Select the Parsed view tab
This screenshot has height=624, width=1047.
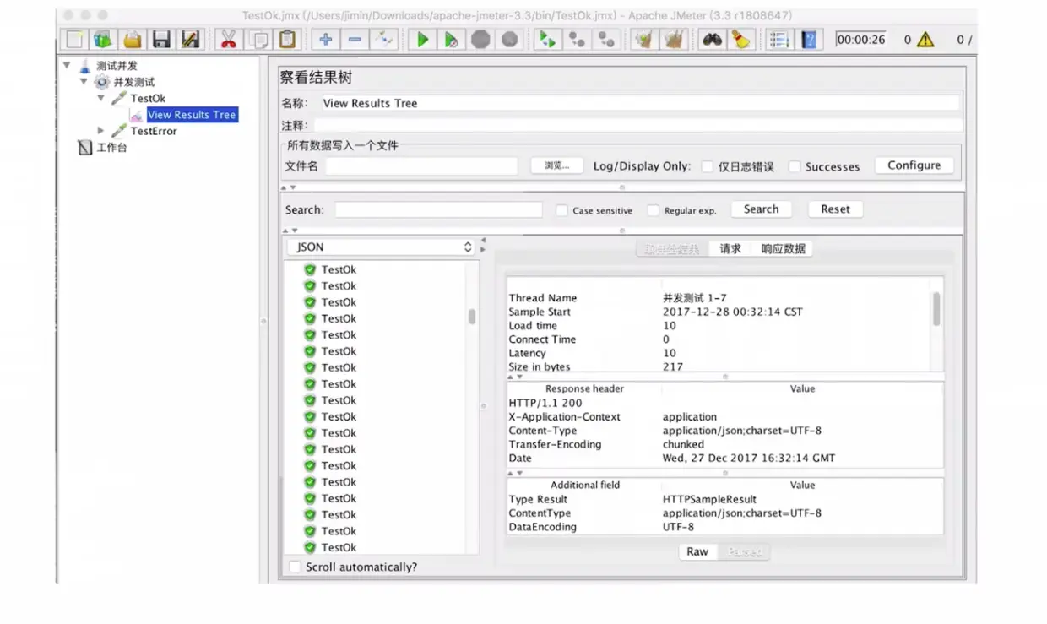pyautogui.click(x=744, y=551)
